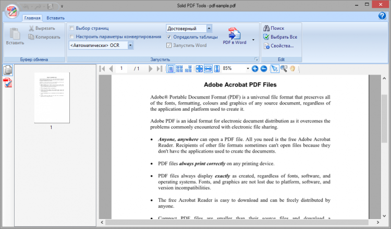Viewport: 391px width, 229px height.
Task: Open the Search (Поиск) binoculars tool
Action: [x=274, y=28]
